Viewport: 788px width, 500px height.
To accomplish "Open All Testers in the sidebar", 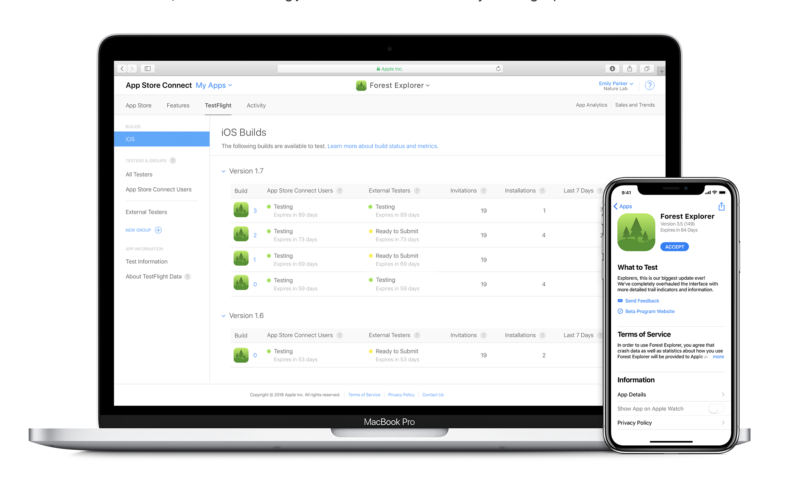I will tap(139, 174).
